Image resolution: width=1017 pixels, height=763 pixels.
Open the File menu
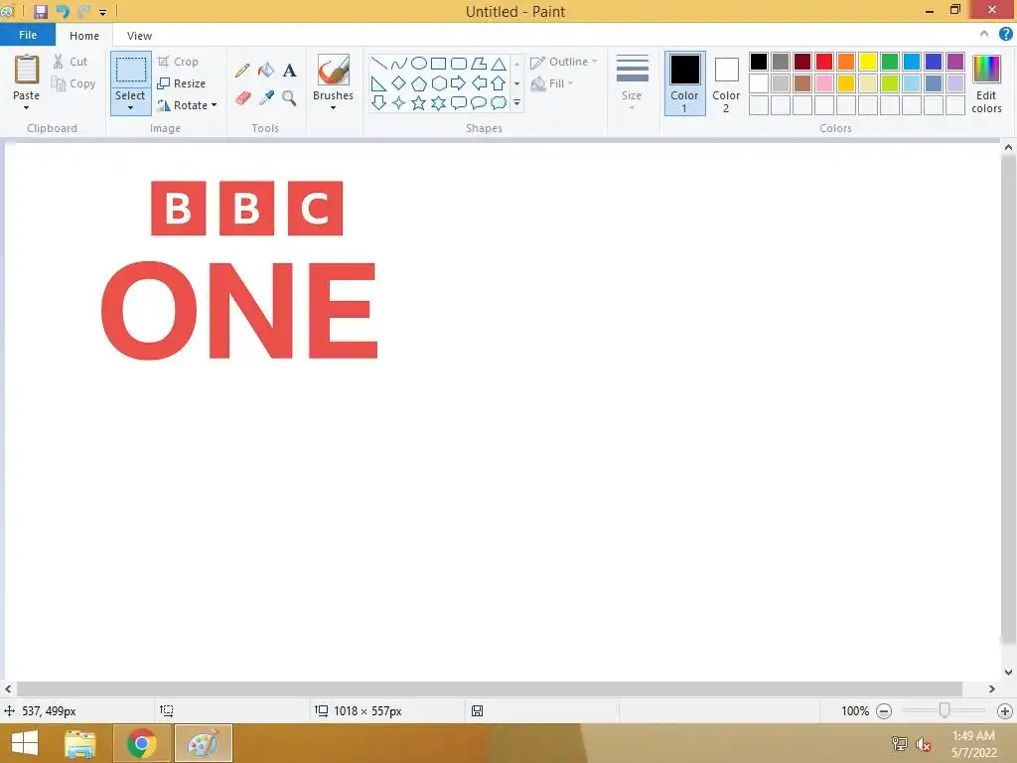(28, 35)
